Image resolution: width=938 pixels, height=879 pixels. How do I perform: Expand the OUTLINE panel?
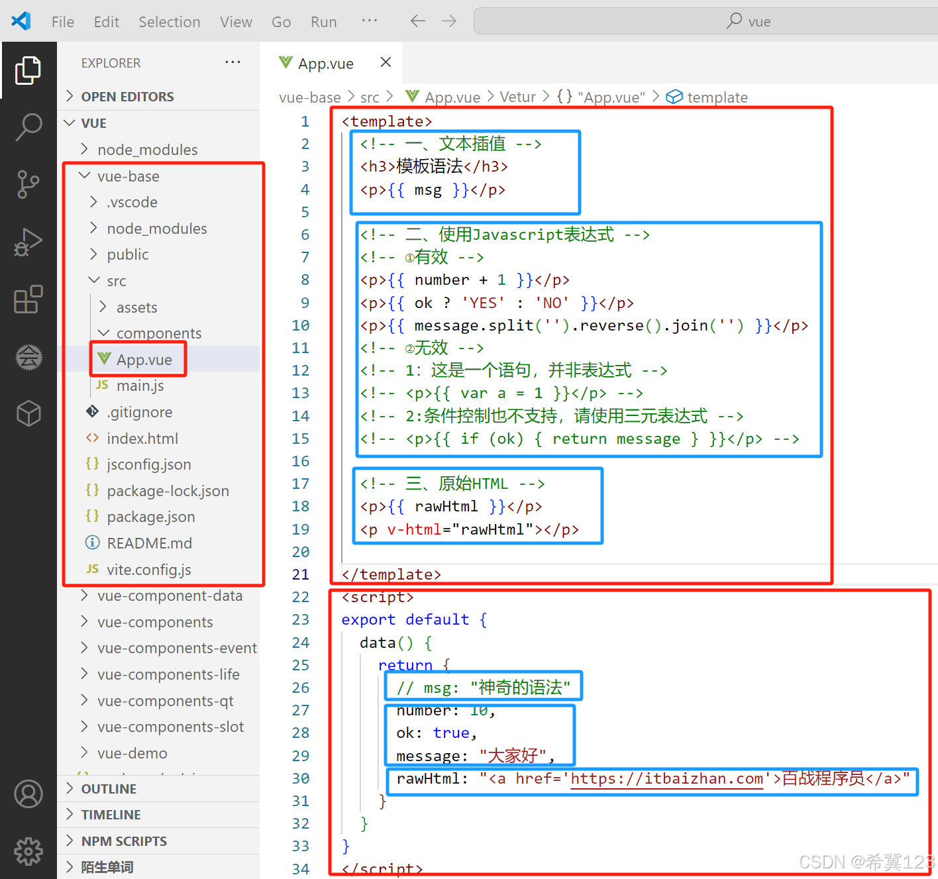click(159, 789)
